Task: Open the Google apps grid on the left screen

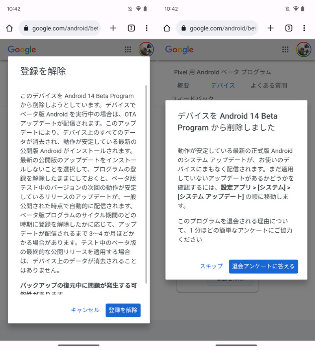Action: (128, 50)
